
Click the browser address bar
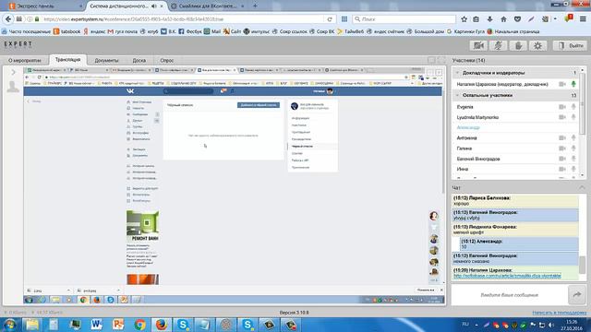pyautogui.click(x=181, y=18)
